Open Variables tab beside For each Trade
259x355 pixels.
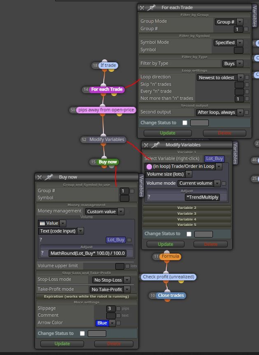tap(255, 16)
